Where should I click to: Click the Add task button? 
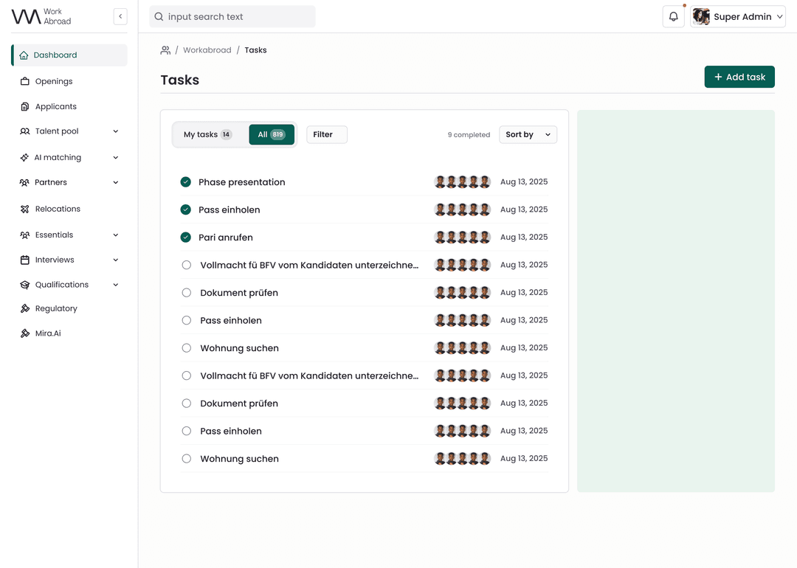pyautogui.click(x=739, y=76)
